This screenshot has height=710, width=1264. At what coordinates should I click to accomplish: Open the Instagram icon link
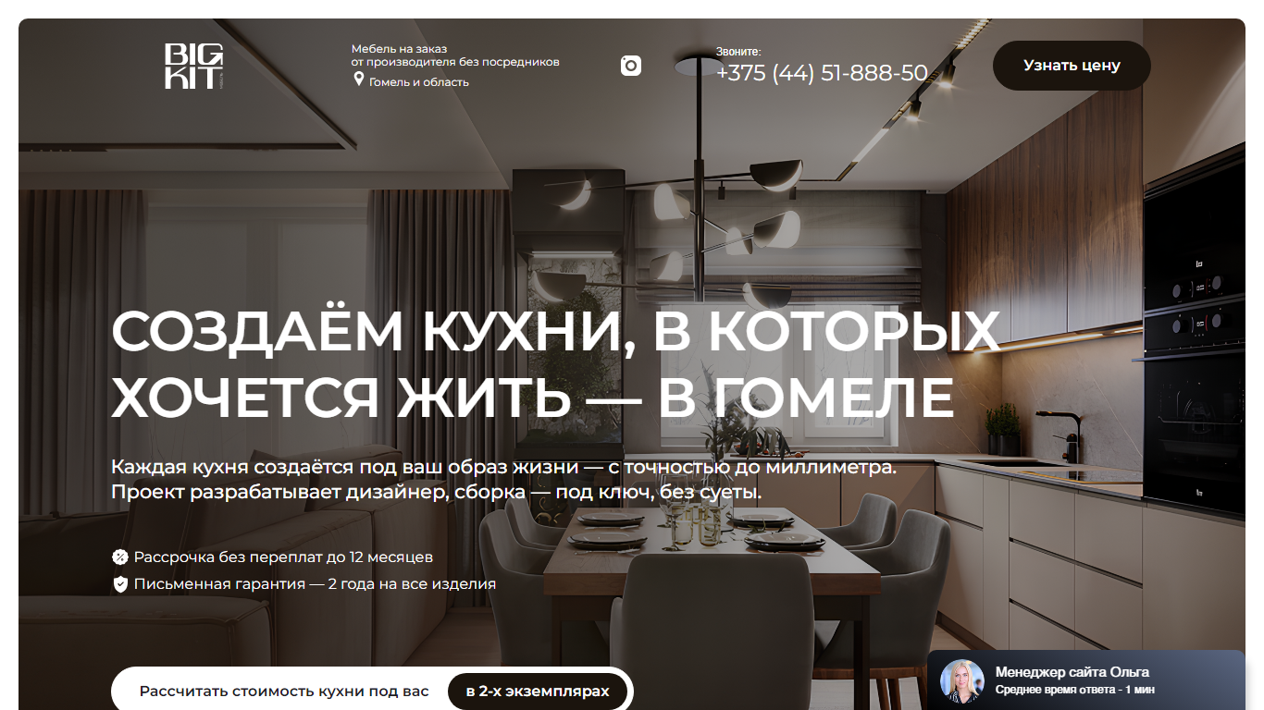click(x=631, y=66)
